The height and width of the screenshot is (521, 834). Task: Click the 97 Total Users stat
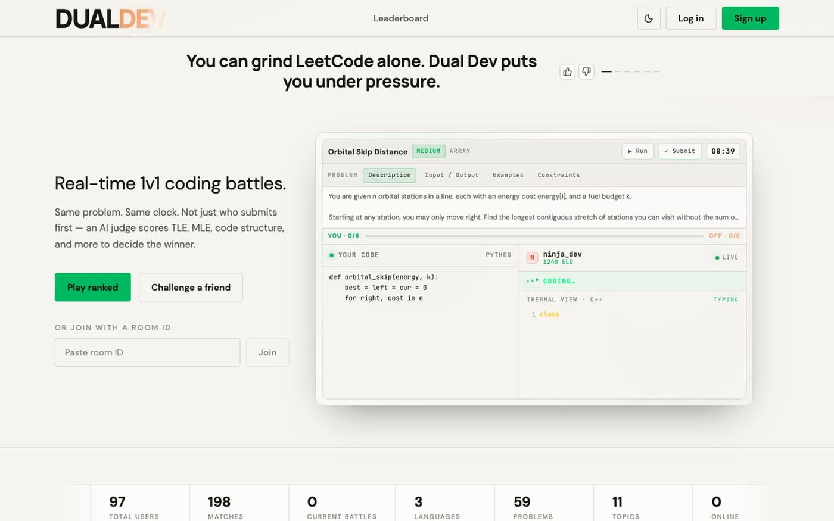pyautogui.click(x=140, y=507)
